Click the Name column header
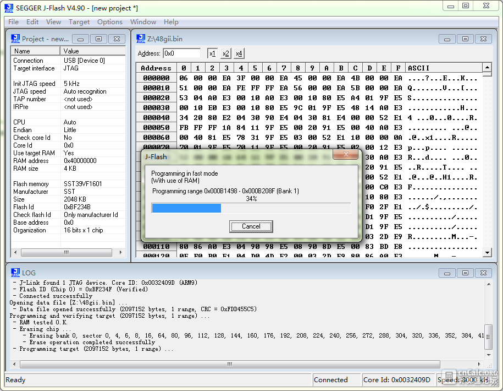The width and height of the screenshot is (503, 391). click(x=36, y=51)
